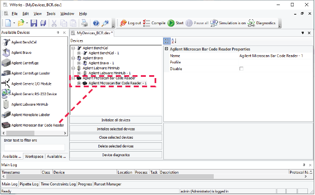
Task: Click Close selected devices button
Action: point(116,137)
